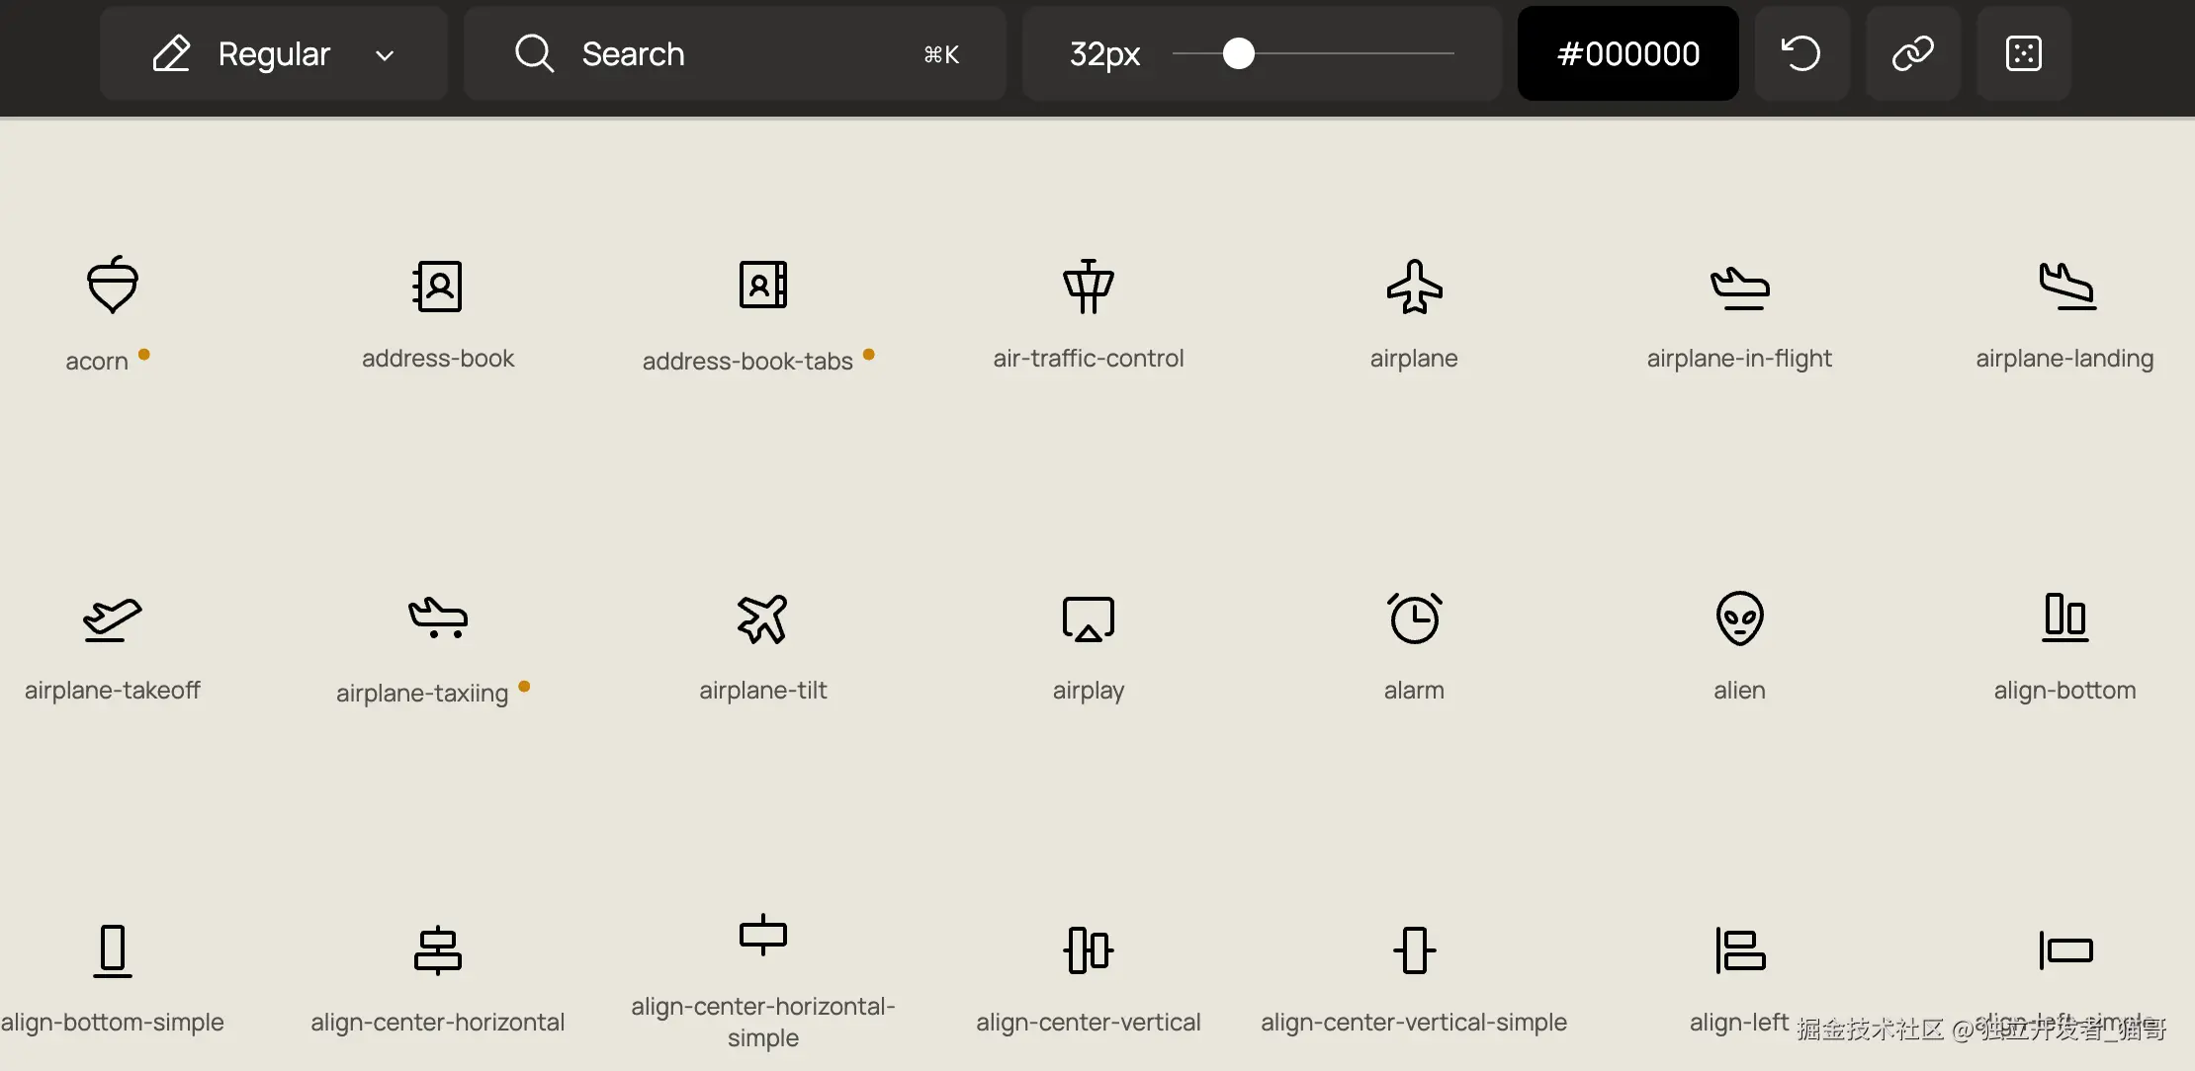
Task: Pick the airplane-in-flight icon
Action: click(1739, 286)
